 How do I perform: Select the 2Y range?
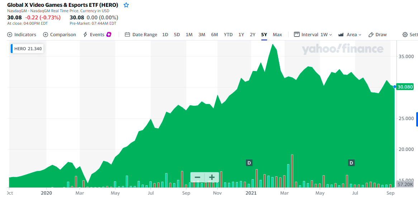(x=253, y=35)
